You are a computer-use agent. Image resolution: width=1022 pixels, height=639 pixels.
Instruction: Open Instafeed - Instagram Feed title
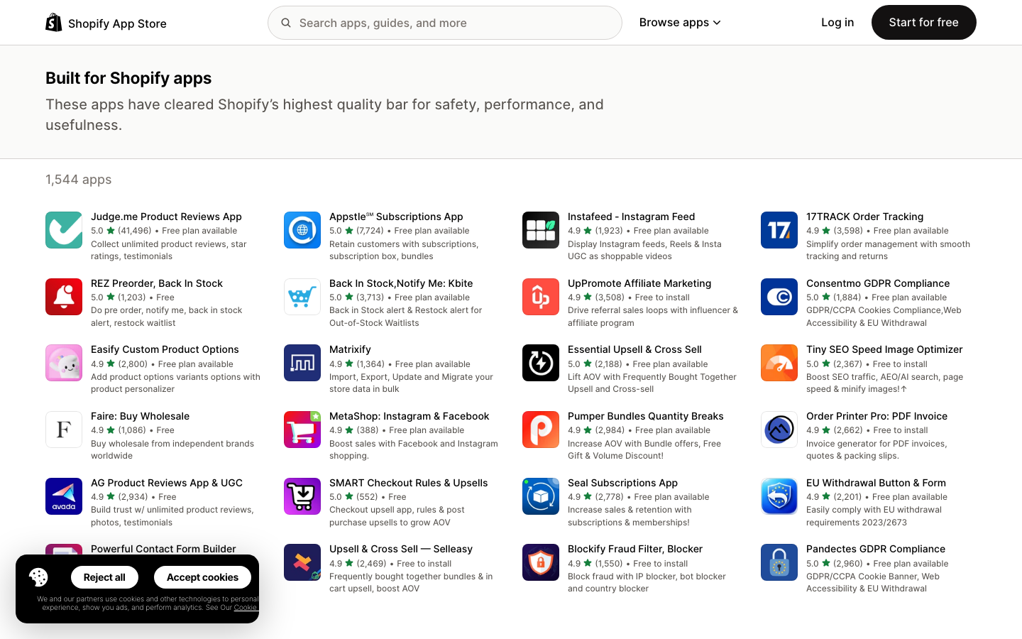pyautogui.click(x=631, y=217)
